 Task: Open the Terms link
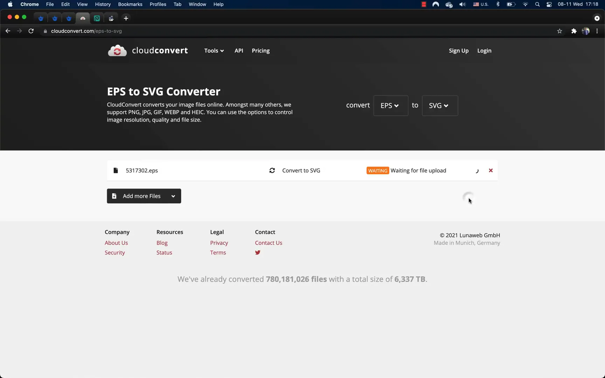[x=218, y=253]
